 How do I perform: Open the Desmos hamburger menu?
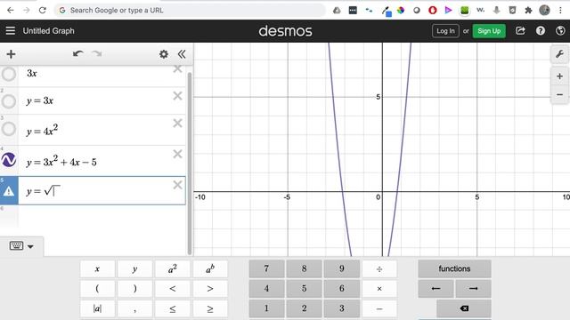point(10,31)
